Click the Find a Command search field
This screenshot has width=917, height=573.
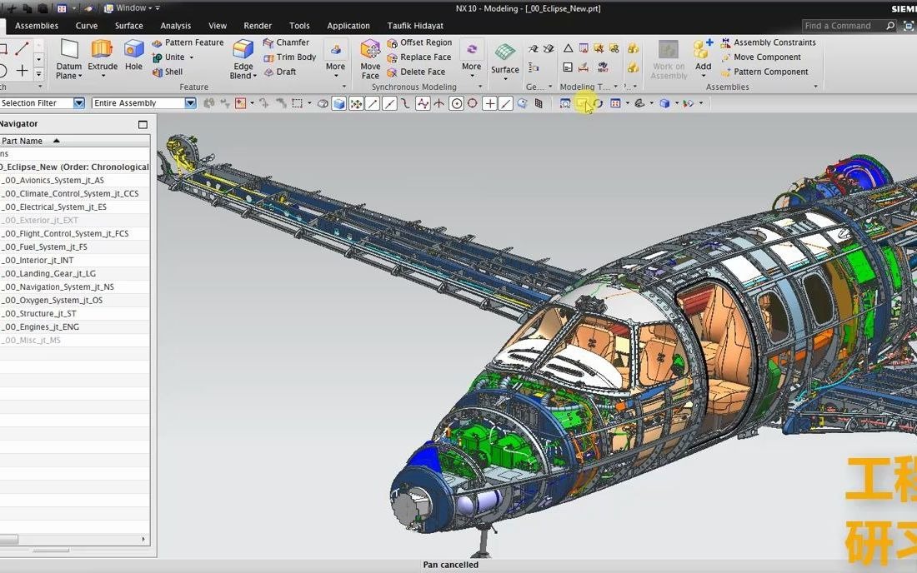842,26
